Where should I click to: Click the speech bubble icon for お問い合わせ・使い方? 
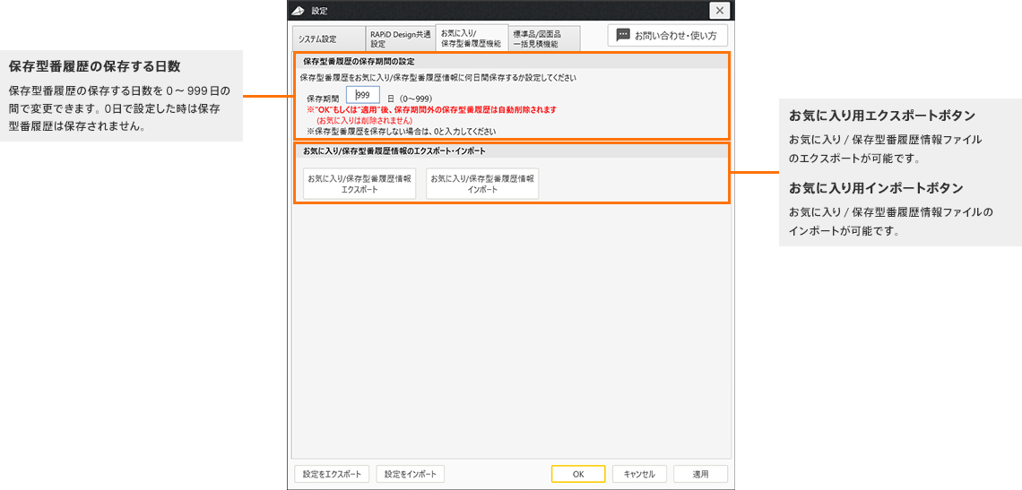[623, 35]
